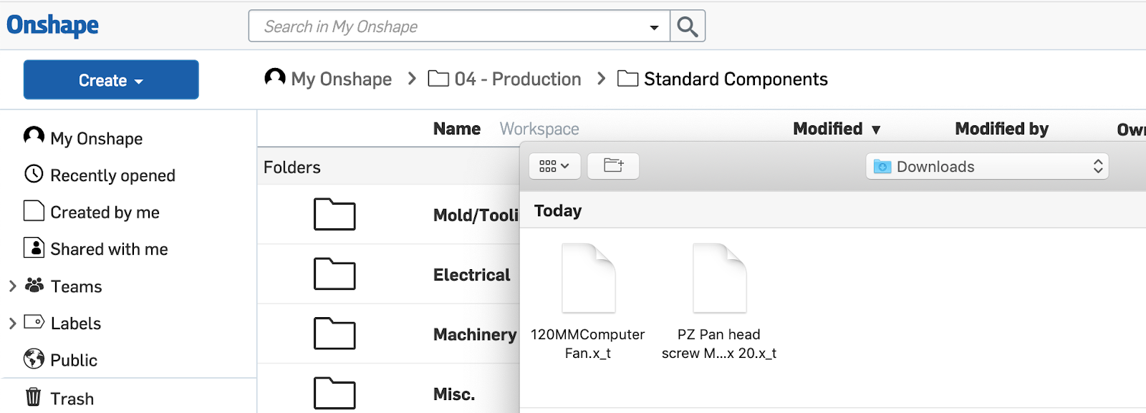Open the Create dropdown button

(111, 80)
